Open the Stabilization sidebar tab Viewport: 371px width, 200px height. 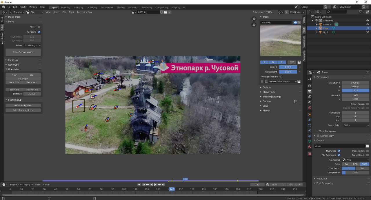click(304, 42)
